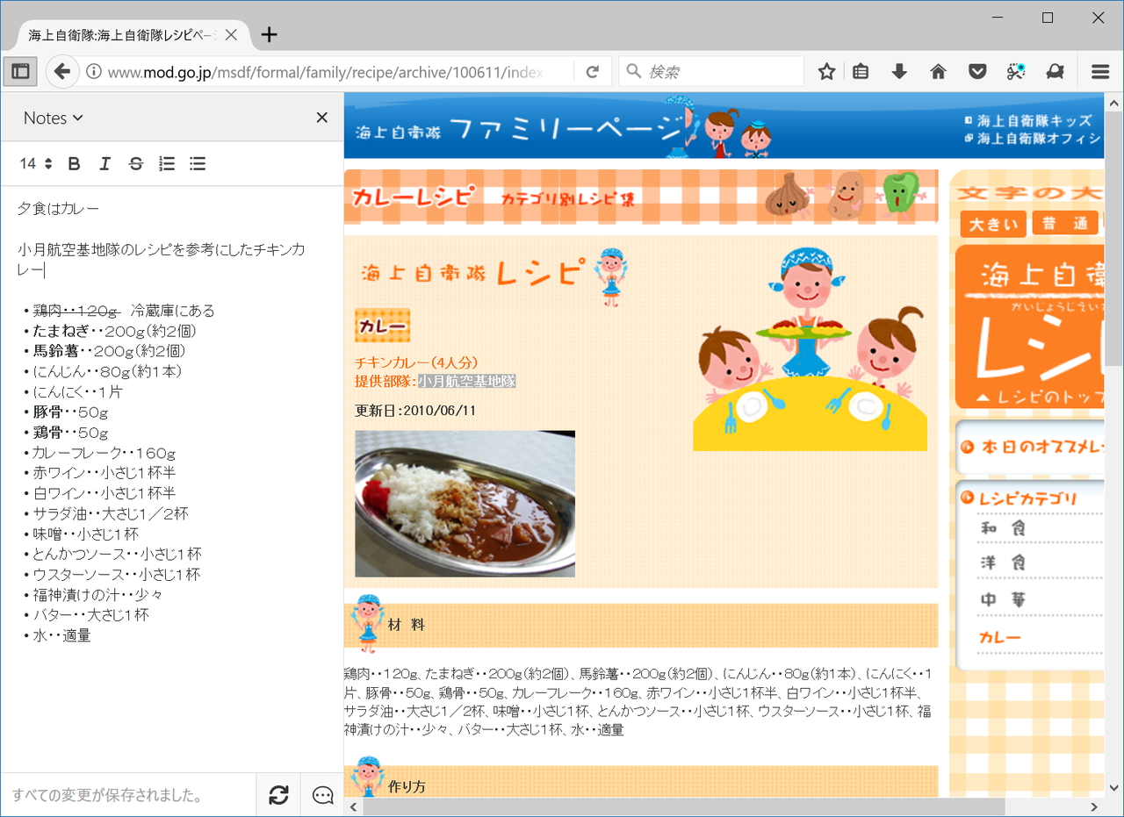Click the chicken curry dish photo

465,504
